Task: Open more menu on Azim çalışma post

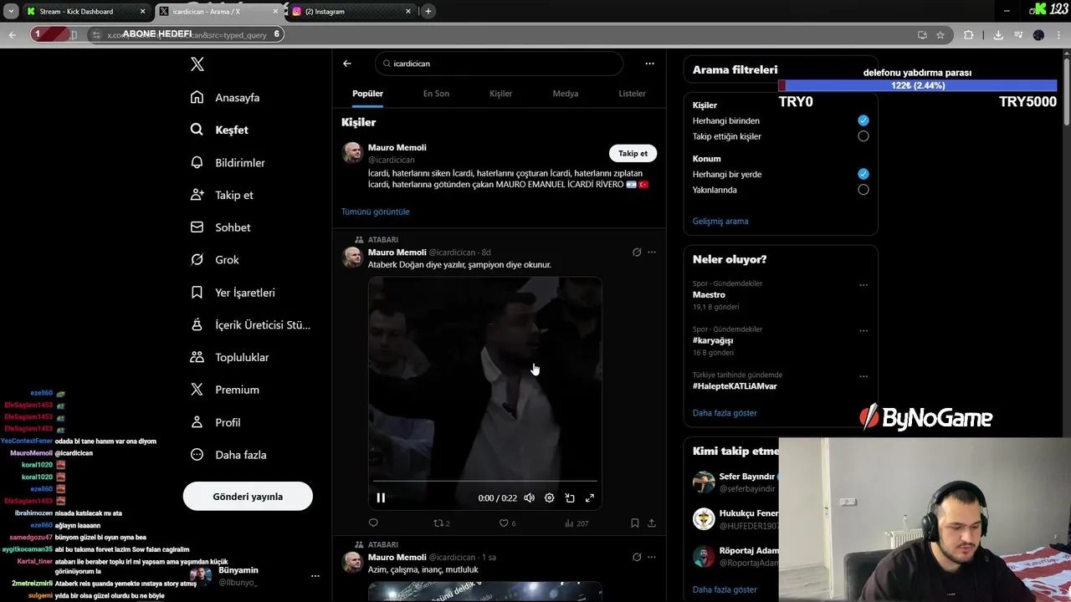Action: (652, 558)
